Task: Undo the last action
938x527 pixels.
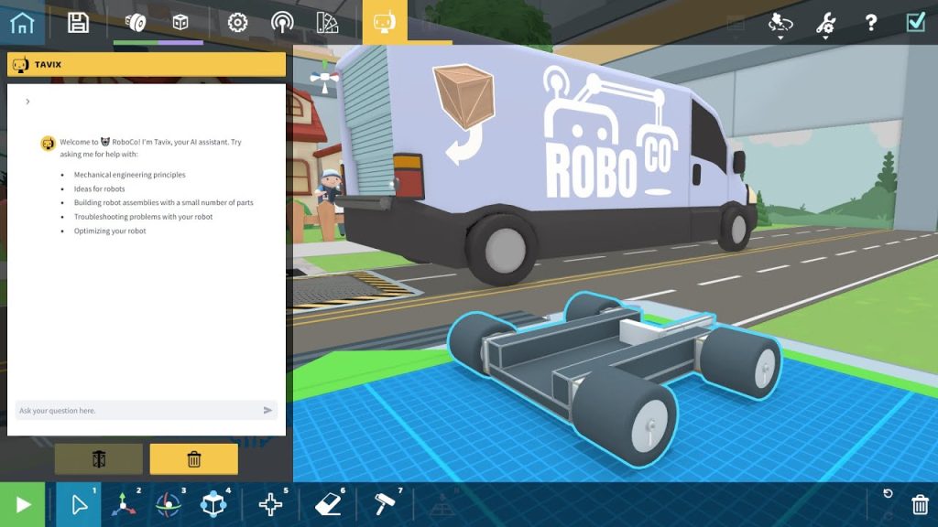Action: (x=888, y=493)
